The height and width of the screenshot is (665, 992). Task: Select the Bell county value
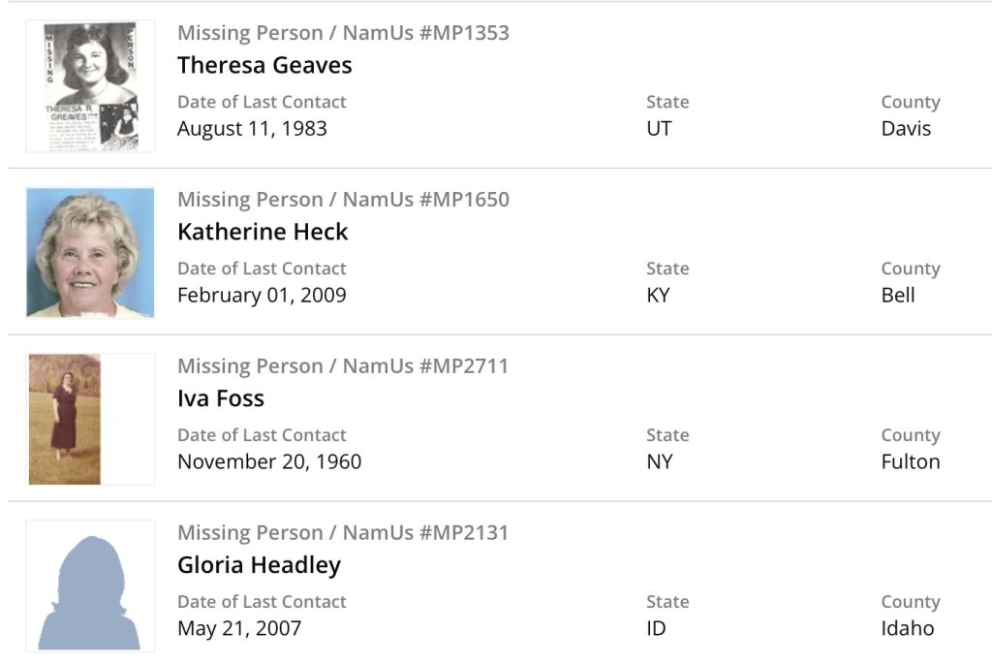[x=898, y=295]
